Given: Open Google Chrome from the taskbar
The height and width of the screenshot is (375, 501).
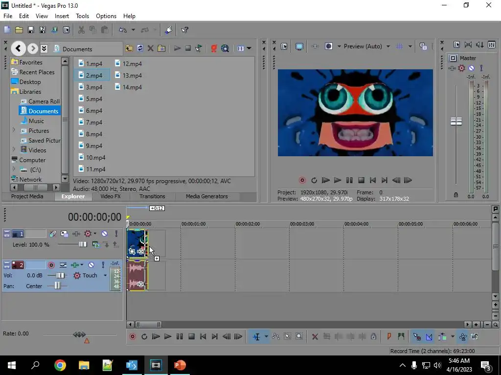Looking at the screenshot, I should 60,365.
